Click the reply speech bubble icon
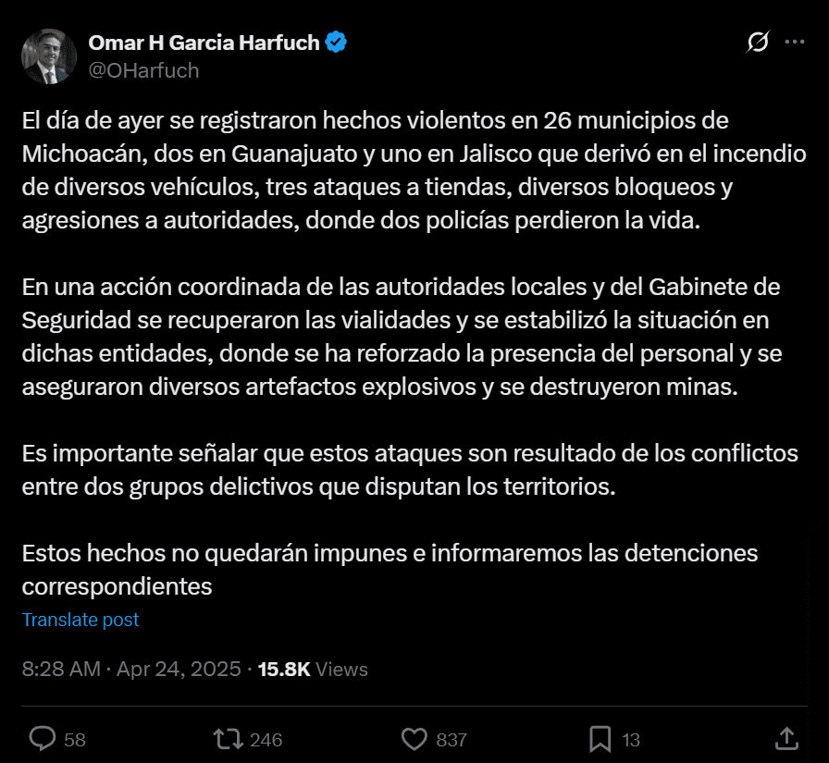Screen dimensions: 829x763 tap(43, 738)
